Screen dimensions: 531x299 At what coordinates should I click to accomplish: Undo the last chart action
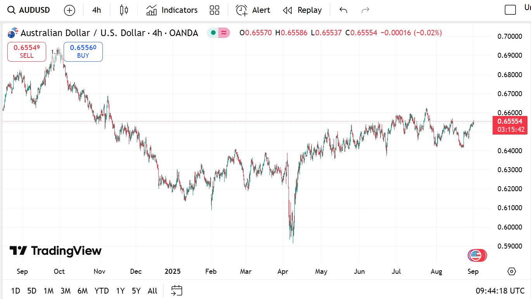[x=343, y=10]
